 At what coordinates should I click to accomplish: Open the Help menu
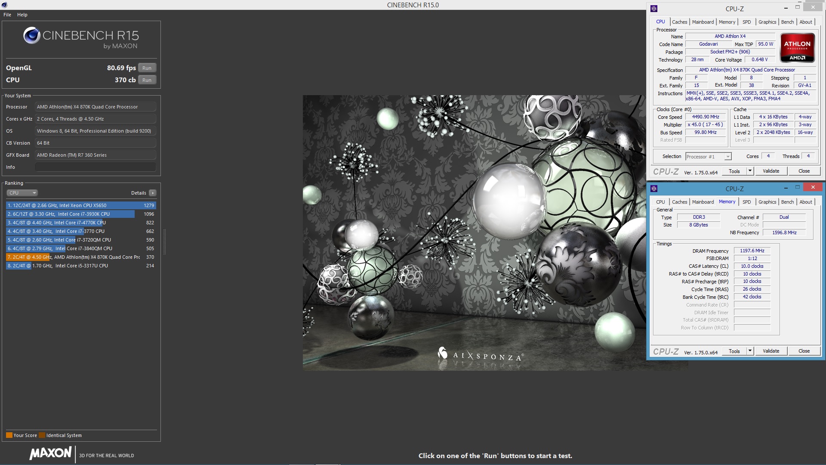[x=22, y=15]
